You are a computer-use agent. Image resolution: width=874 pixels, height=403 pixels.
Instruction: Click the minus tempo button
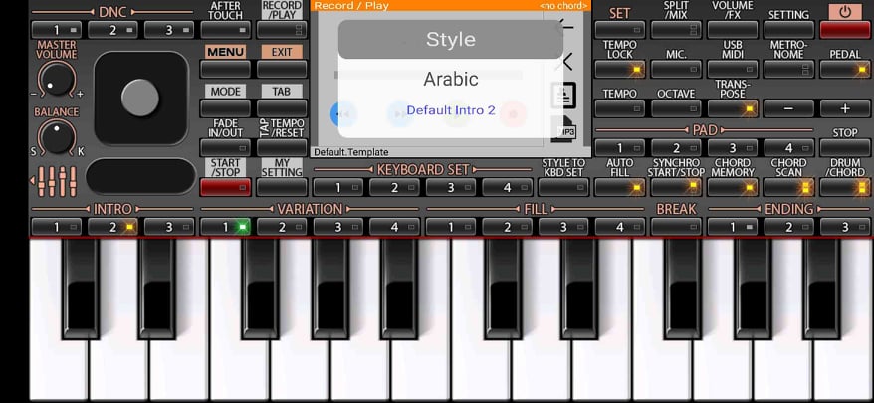(x=788, y=108)
